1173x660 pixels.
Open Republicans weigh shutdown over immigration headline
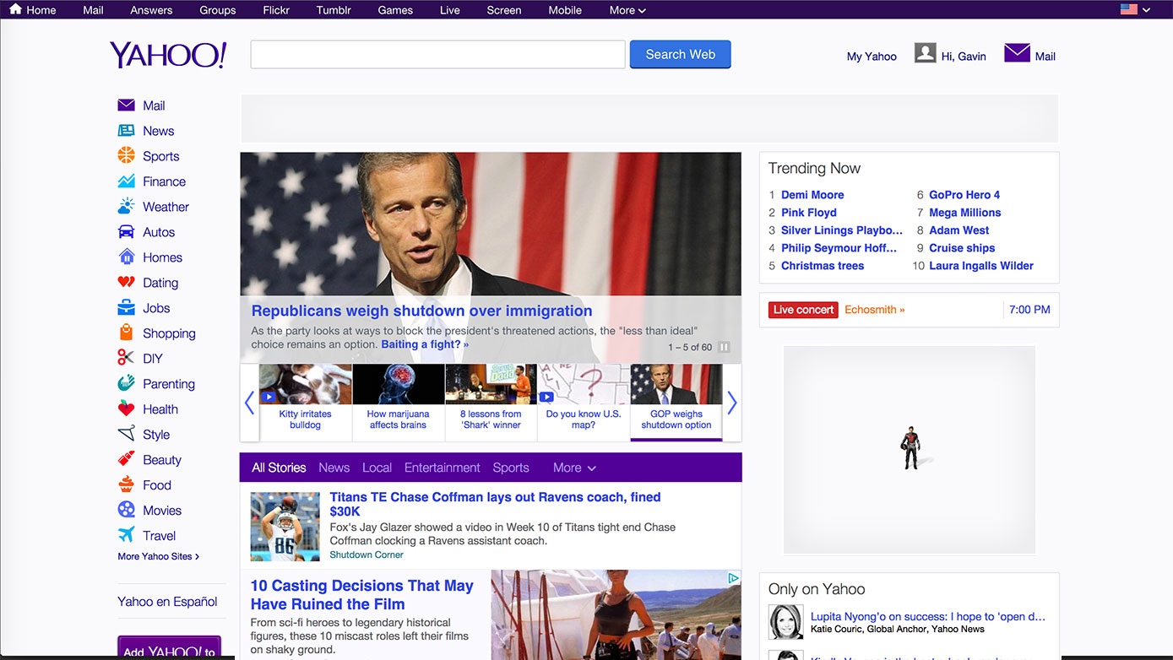click(422, 311)
